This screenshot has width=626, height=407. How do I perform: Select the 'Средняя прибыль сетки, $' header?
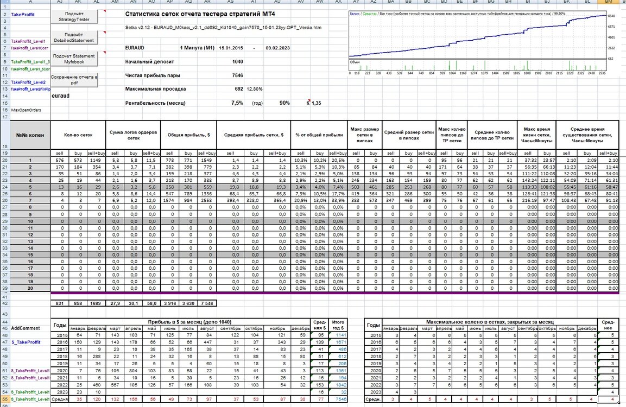(x=254, y=135)
